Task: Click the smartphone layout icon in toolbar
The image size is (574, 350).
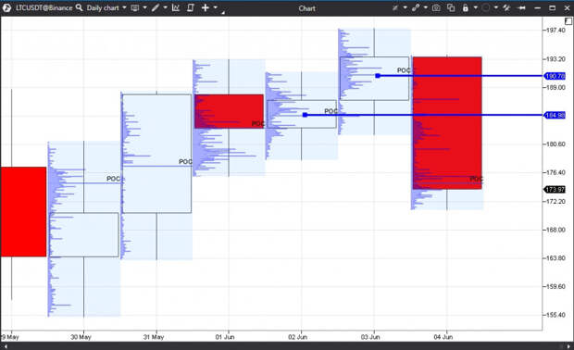Action: tap(191, 7)
